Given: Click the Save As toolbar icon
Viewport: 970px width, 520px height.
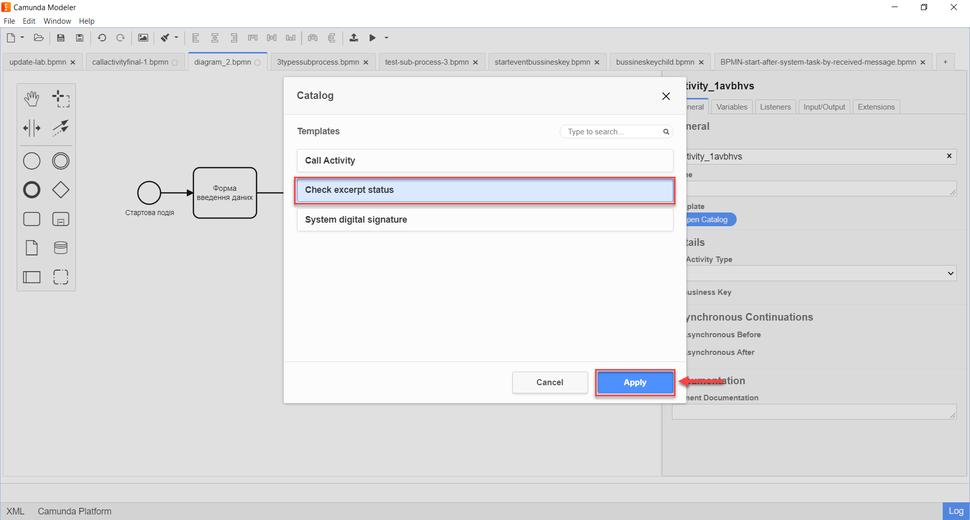Looking at the screenshot, I should click(79, 38).
